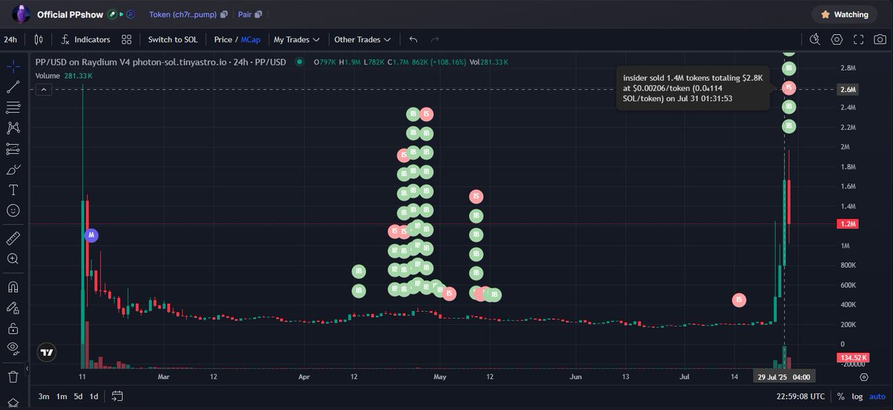This screenshot has height=410, width=893.
Task: Collapse the left drawing toolbar arrow
Action: [x=27, y=368]
